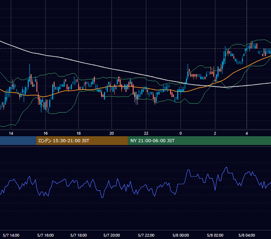
Task: Click the 16 hour label on price chart axis
Action: (45, 133)
